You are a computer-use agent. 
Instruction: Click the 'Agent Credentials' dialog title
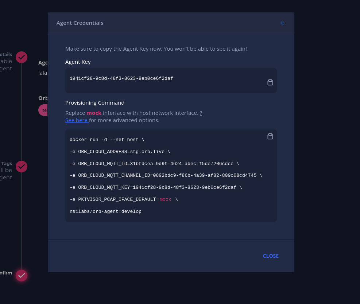tap(80, 23)
